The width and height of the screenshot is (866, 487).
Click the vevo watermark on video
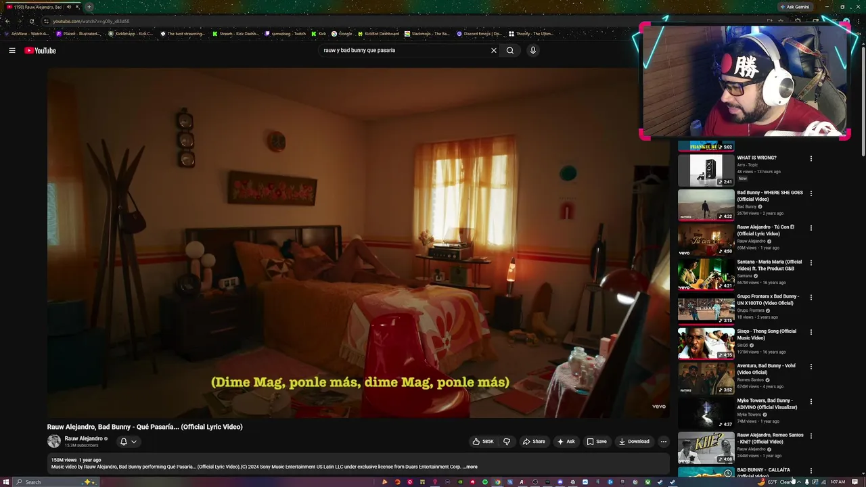(x=658, y=407)
